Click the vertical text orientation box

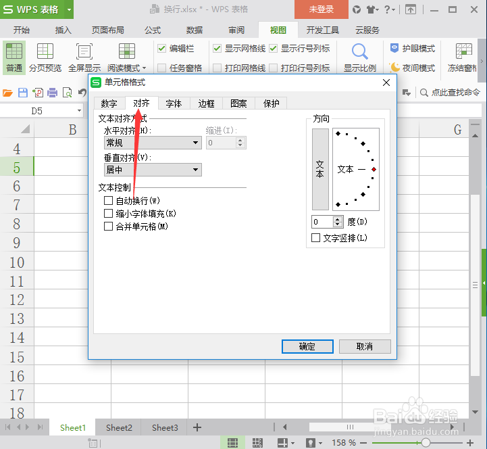click(320, 170)
